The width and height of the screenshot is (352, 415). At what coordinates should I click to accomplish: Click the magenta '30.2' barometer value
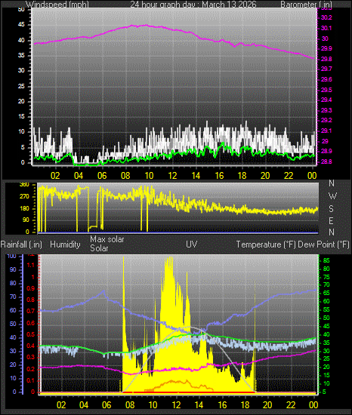pos(326,18)
